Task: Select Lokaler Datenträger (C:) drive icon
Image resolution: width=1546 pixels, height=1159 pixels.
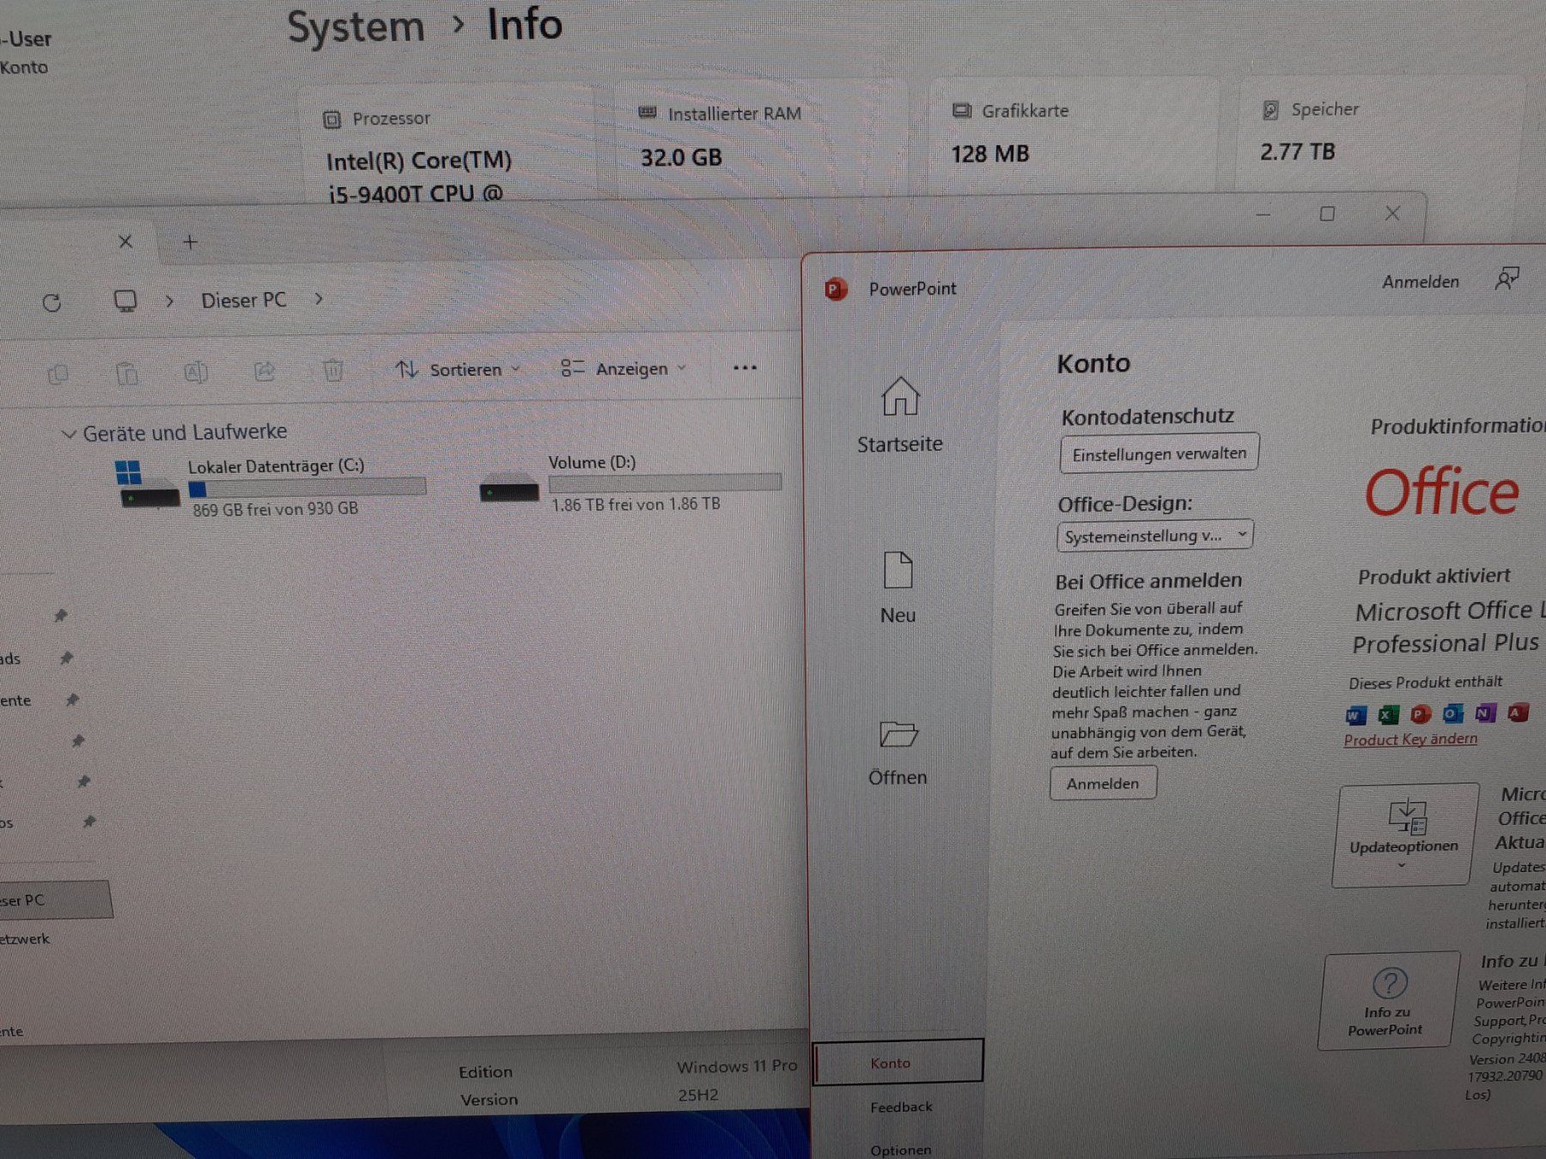Action: click(x=148, y=485)
